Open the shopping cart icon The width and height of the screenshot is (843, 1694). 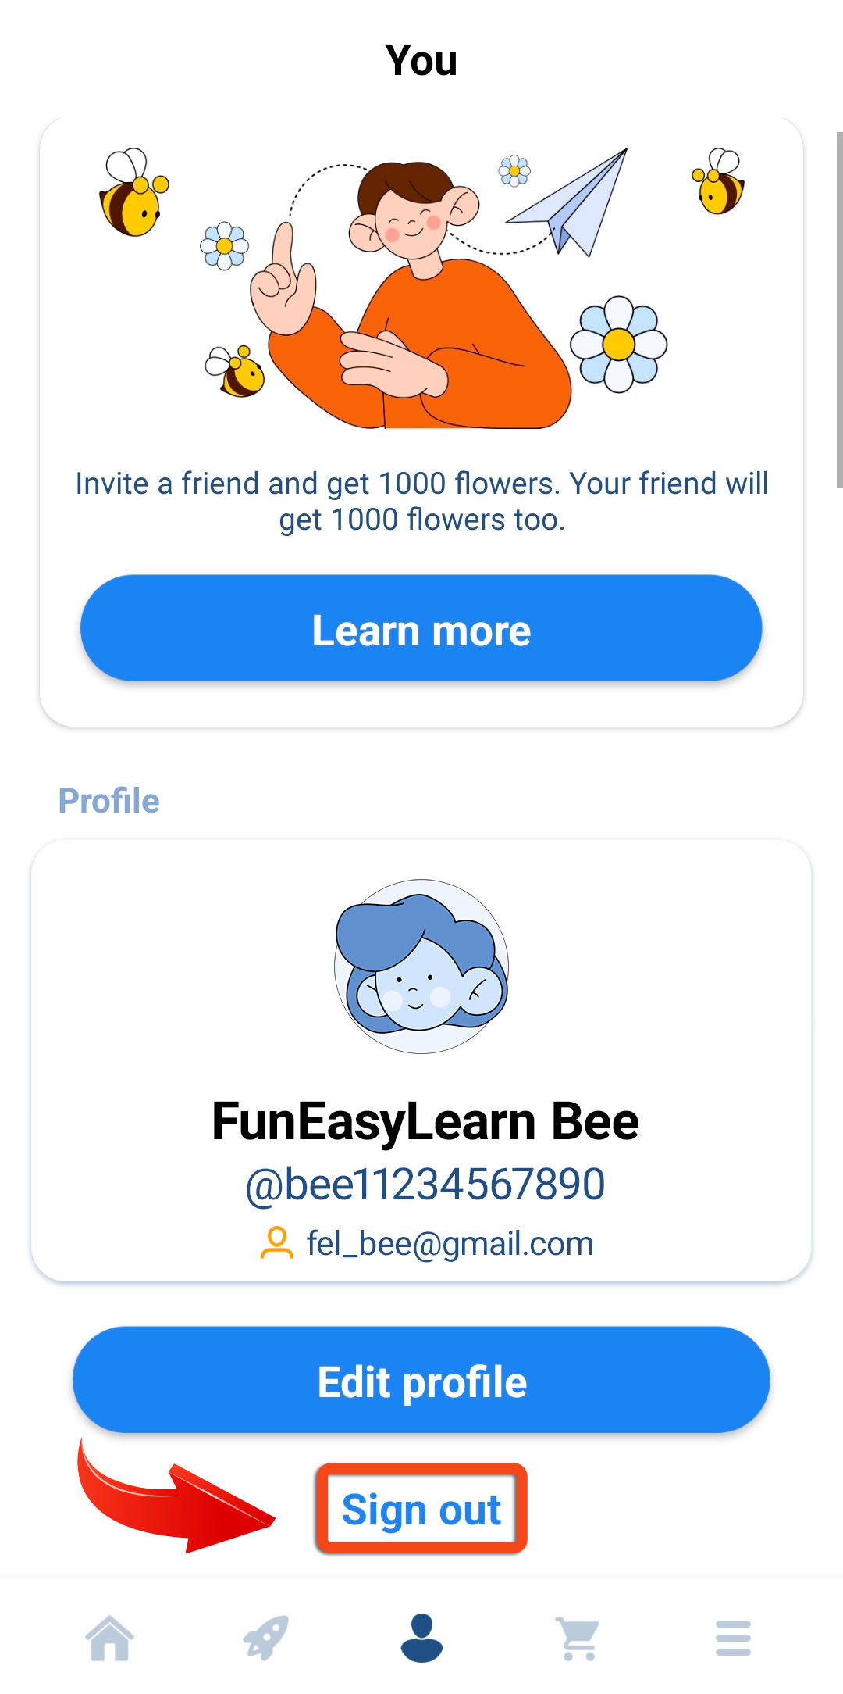coord(578,1639)
